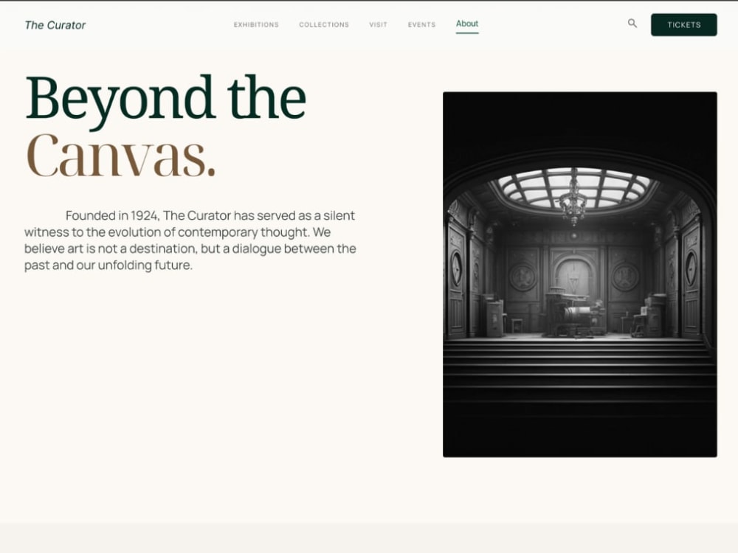738x553 pixels.
Task: Select Collections in the navigation
Action: pyautogui.click(x=324, y=24)
